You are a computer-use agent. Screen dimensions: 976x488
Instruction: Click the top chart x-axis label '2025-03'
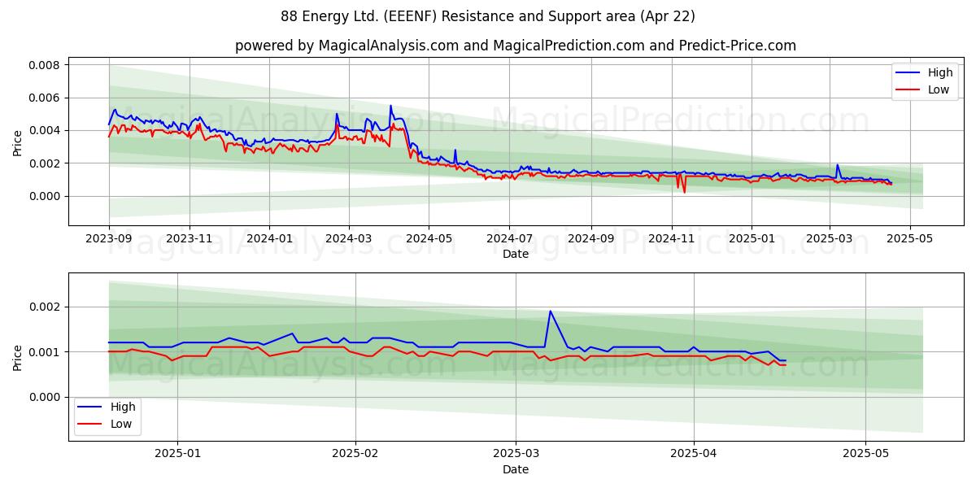point(830,239)
